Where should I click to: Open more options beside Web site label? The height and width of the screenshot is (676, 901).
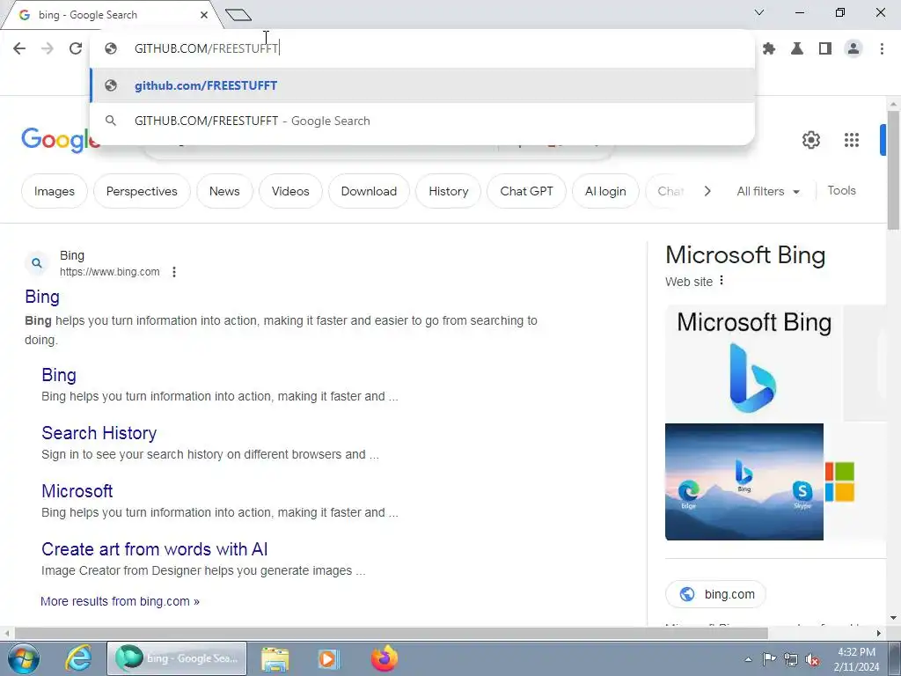tap(722, 281)
